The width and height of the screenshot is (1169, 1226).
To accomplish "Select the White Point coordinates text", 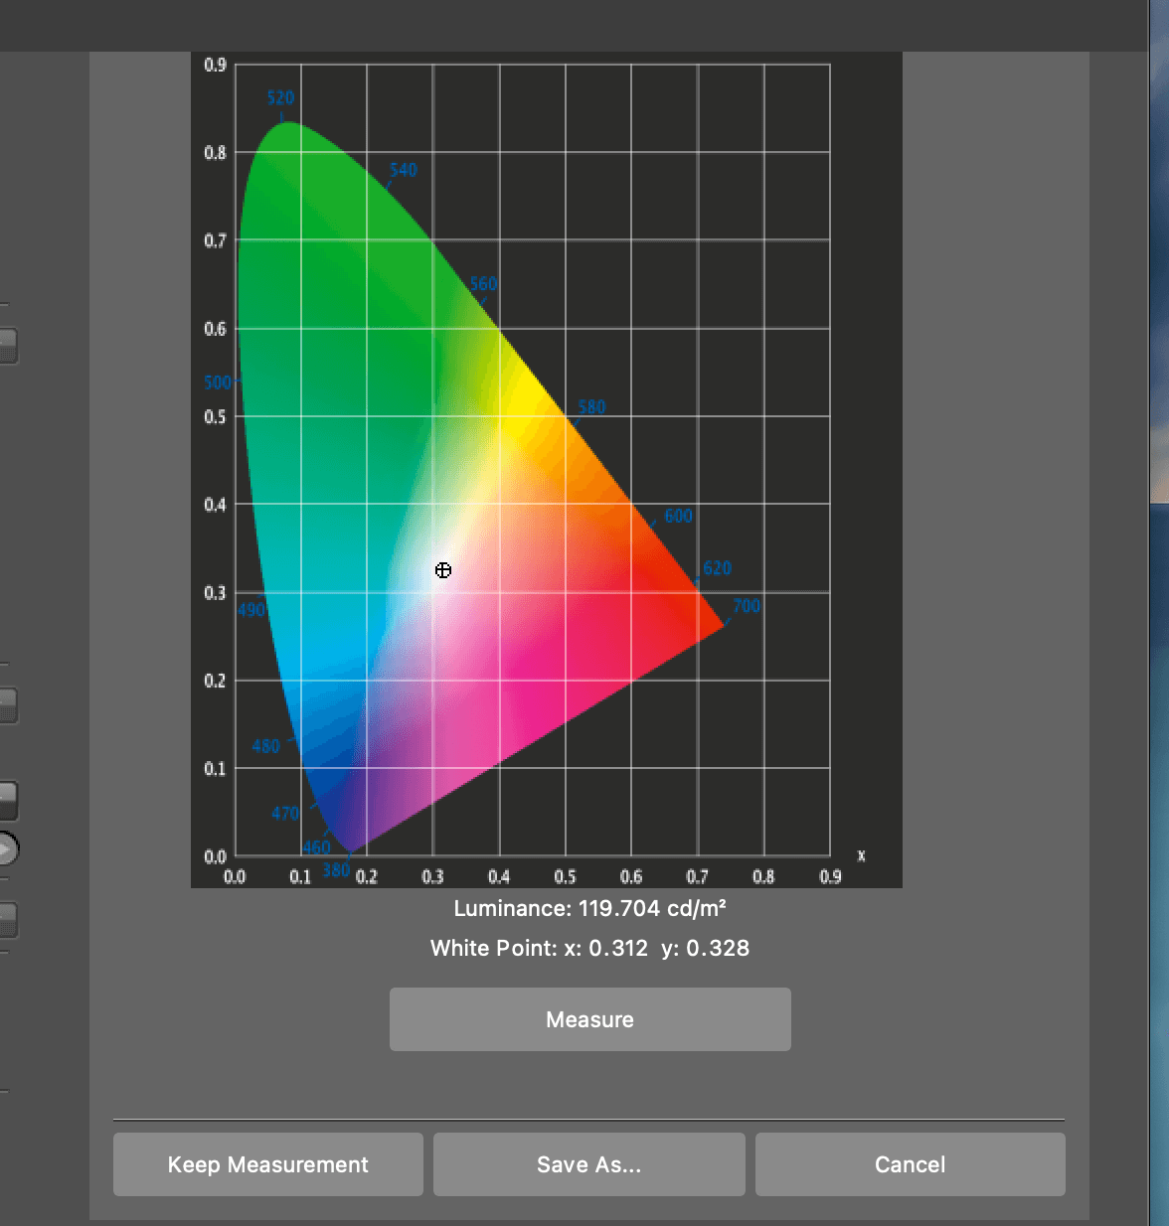I will 589,949.
